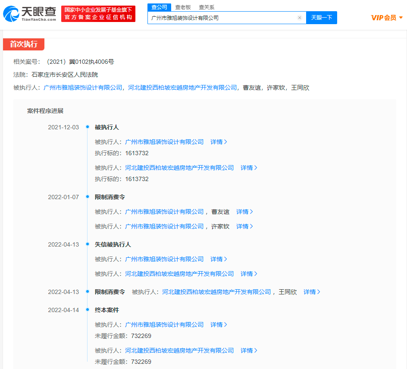This screenshot has width=407, height=369.
Task: Open 详情 for 广州市雅旭 under 终本案件
Action: (219, 325)
